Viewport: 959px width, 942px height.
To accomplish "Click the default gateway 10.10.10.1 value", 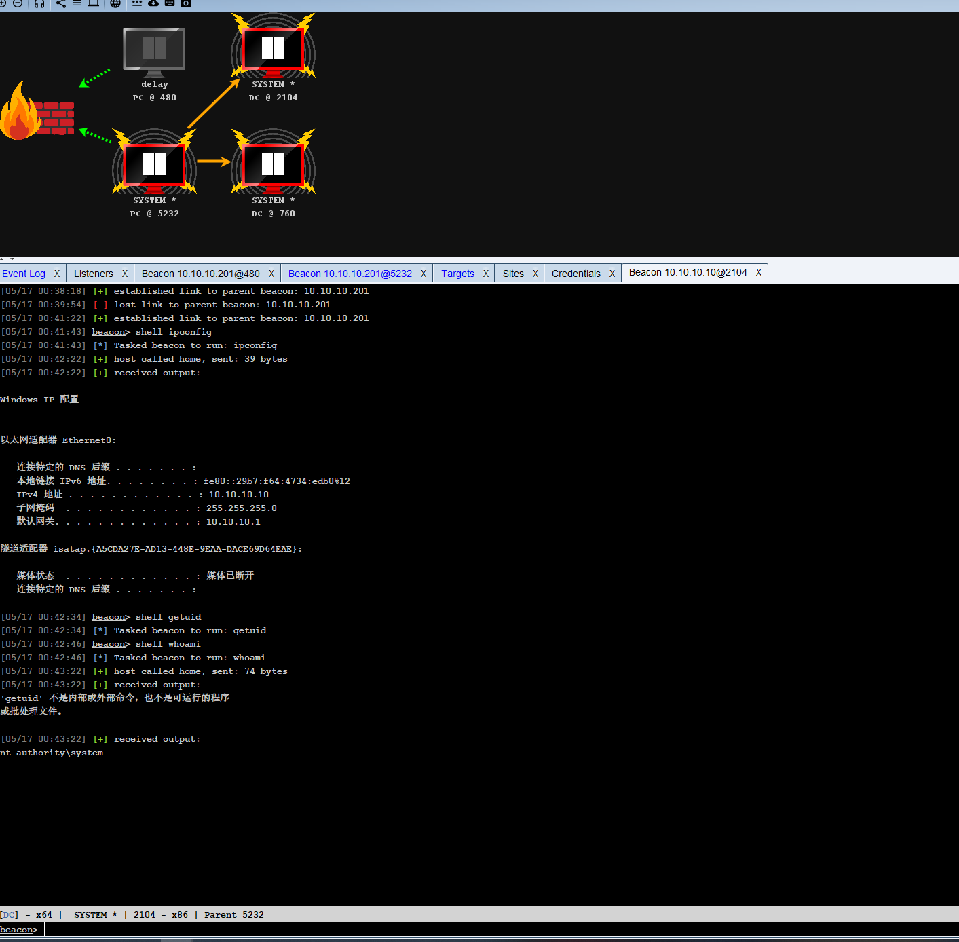I will tap(233, 522).
